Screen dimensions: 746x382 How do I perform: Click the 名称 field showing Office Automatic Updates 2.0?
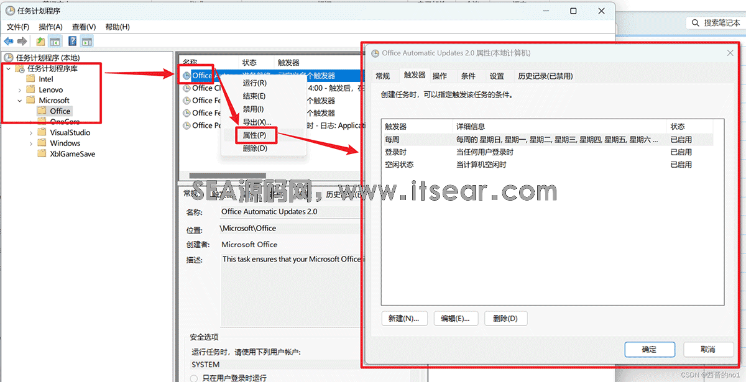pos(291,211)
